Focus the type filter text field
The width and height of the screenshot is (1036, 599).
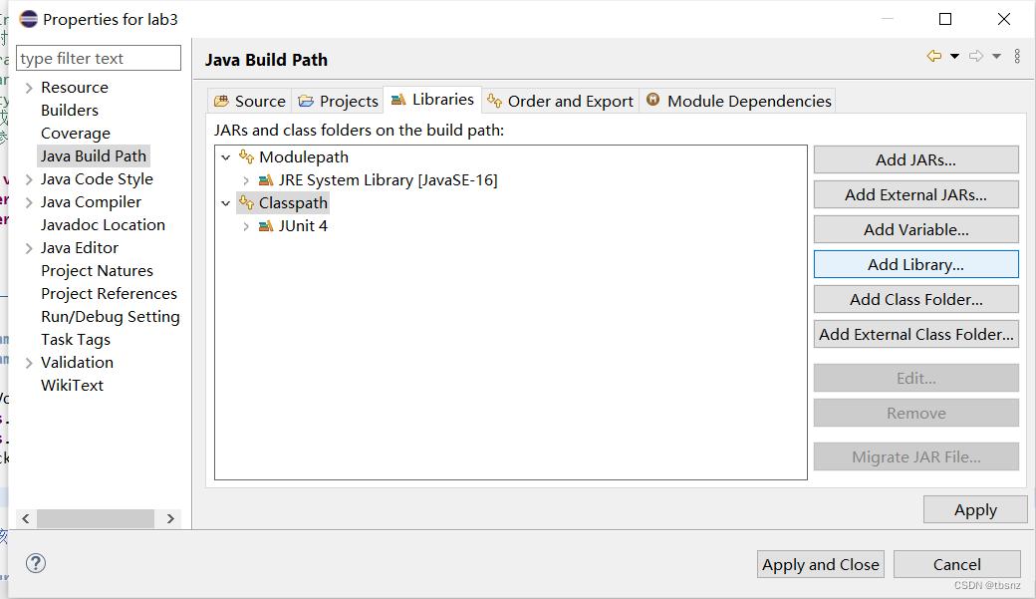99,58
